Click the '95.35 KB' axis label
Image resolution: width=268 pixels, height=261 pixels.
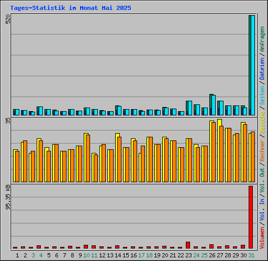click(8, 197)
